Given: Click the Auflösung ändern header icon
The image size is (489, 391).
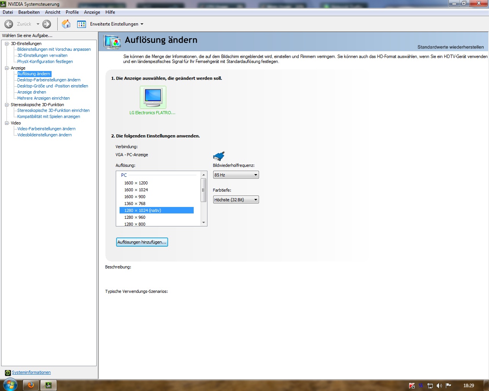Looking at the screenshot, I should click(x=112, y=42).
